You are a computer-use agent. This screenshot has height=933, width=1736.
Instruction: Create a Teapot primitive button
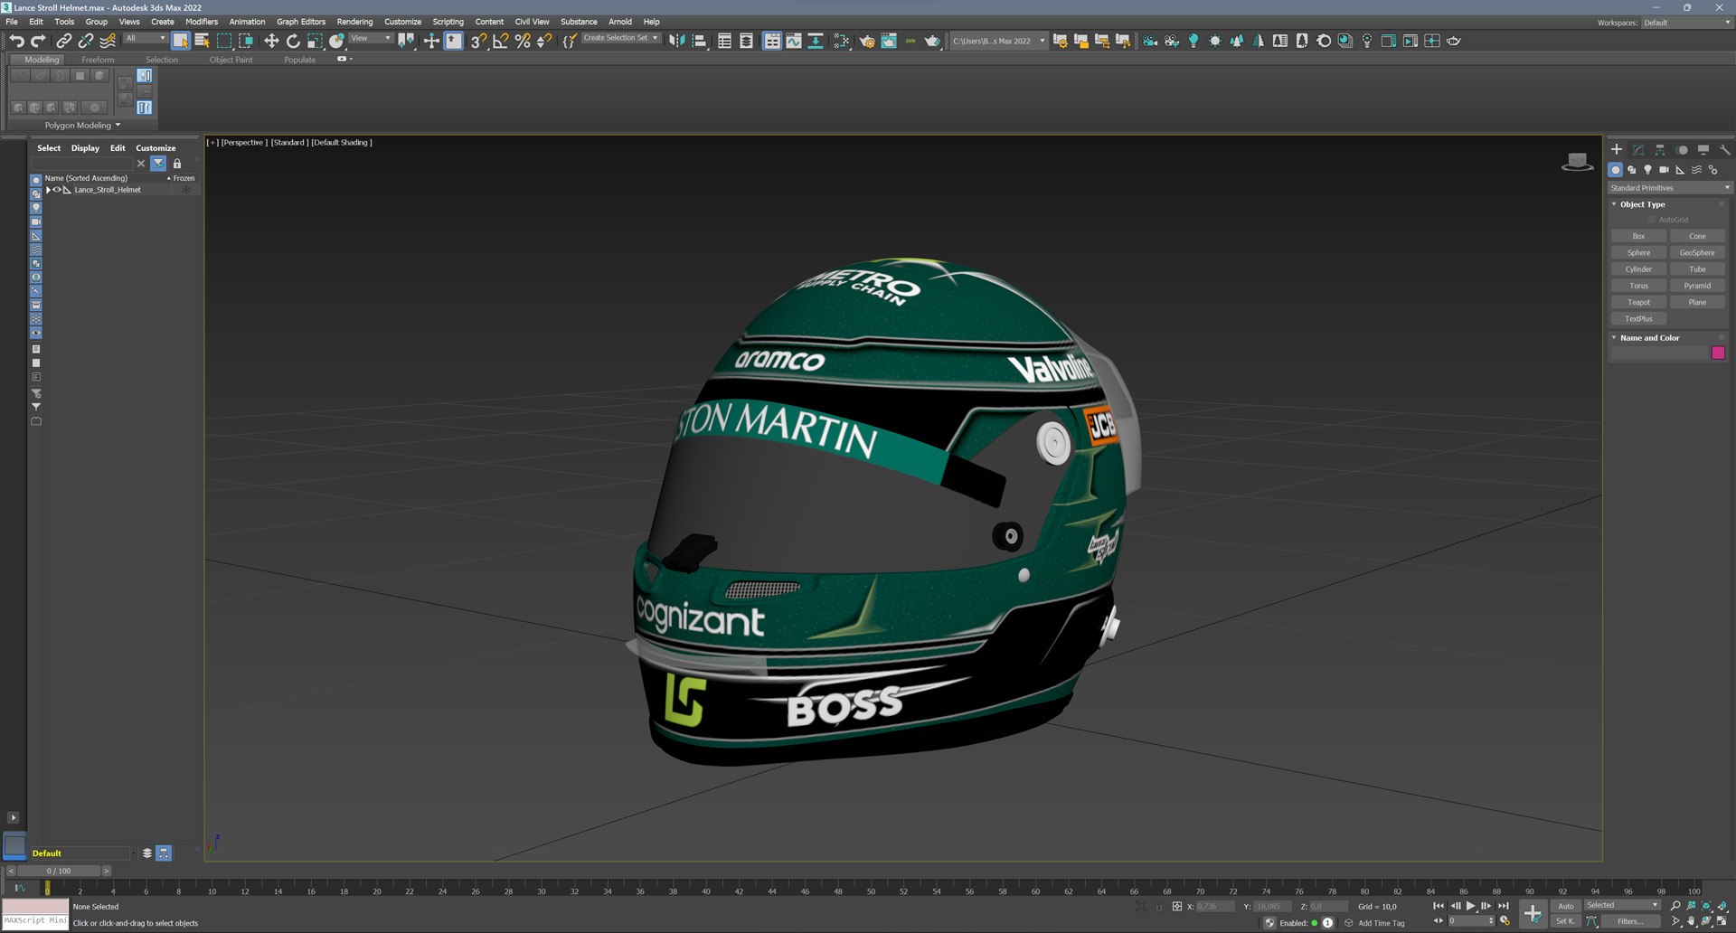click(1638, 302)
